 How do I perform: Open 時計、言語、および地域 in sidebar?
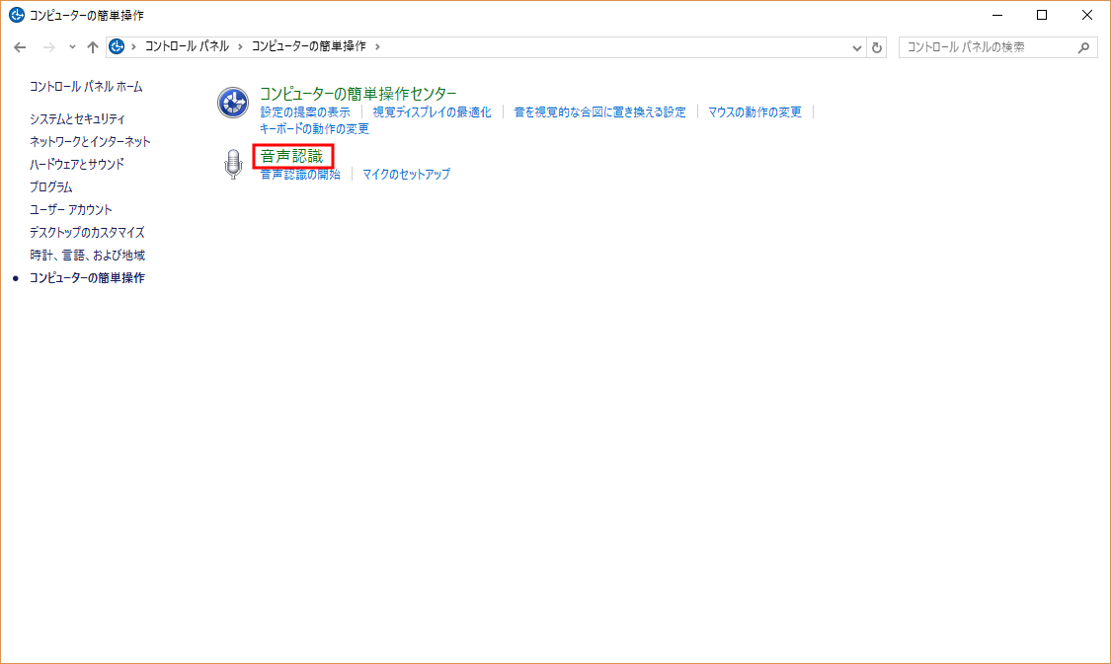[87, 255]
